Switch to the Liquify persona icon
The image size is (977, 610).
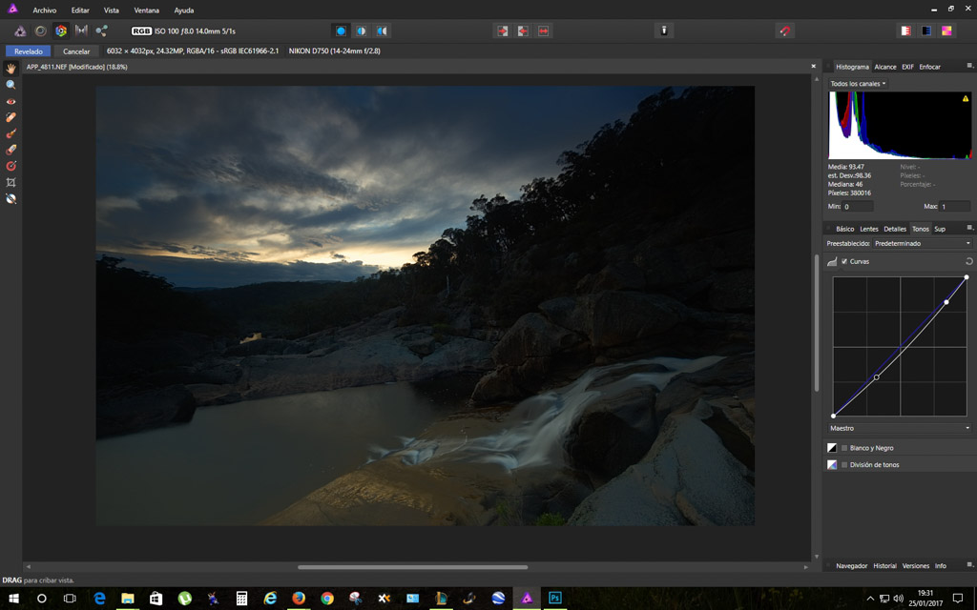(x=40, y=30)
